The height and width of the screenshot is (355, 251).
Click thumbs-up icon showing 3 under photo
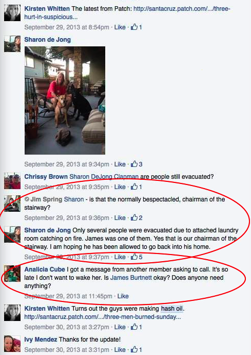(134, 164)
